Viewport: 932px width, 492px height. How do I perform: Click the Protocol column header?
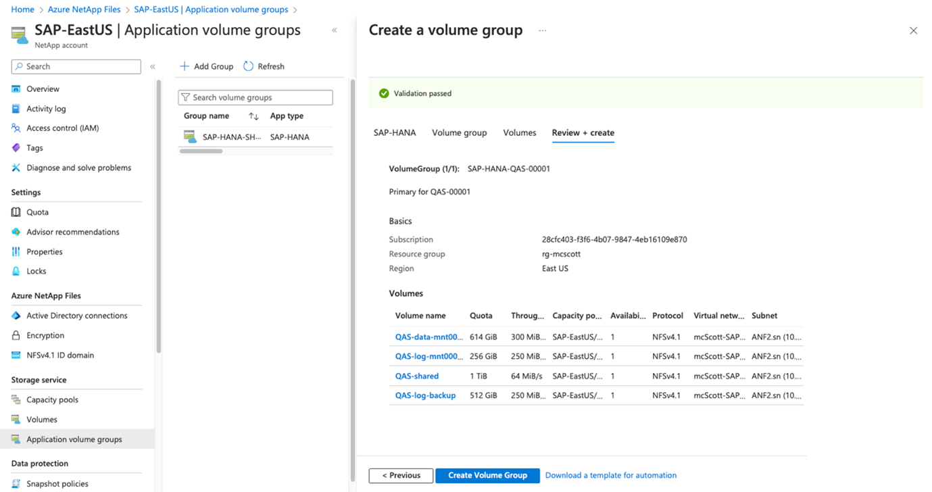click(x=668, y=316)
